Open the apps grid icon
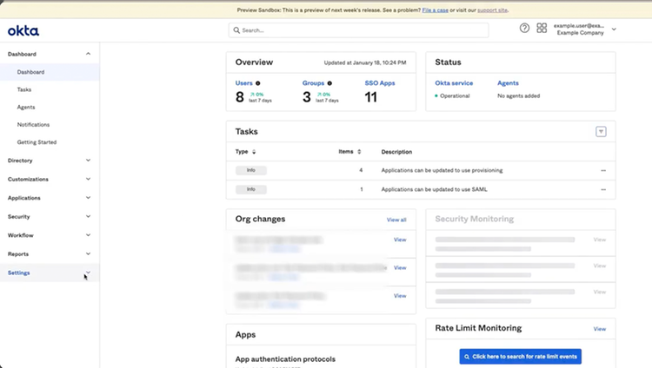 click(542, 28)
